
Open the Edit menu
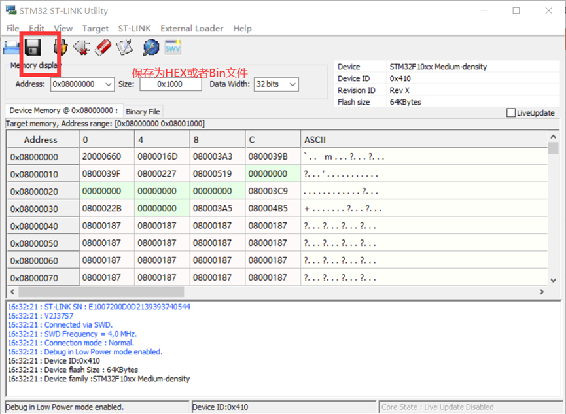(37, 28)
